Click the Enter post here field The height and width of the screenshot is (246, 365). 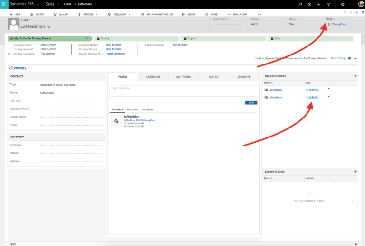pyautogui.click(x=183, y=91)
